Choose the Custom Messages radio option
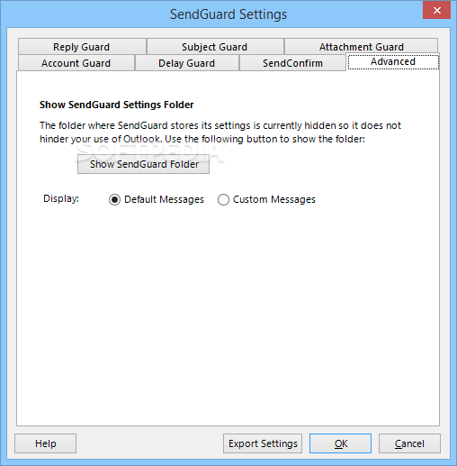457x466 pixels. coord(266,199)
